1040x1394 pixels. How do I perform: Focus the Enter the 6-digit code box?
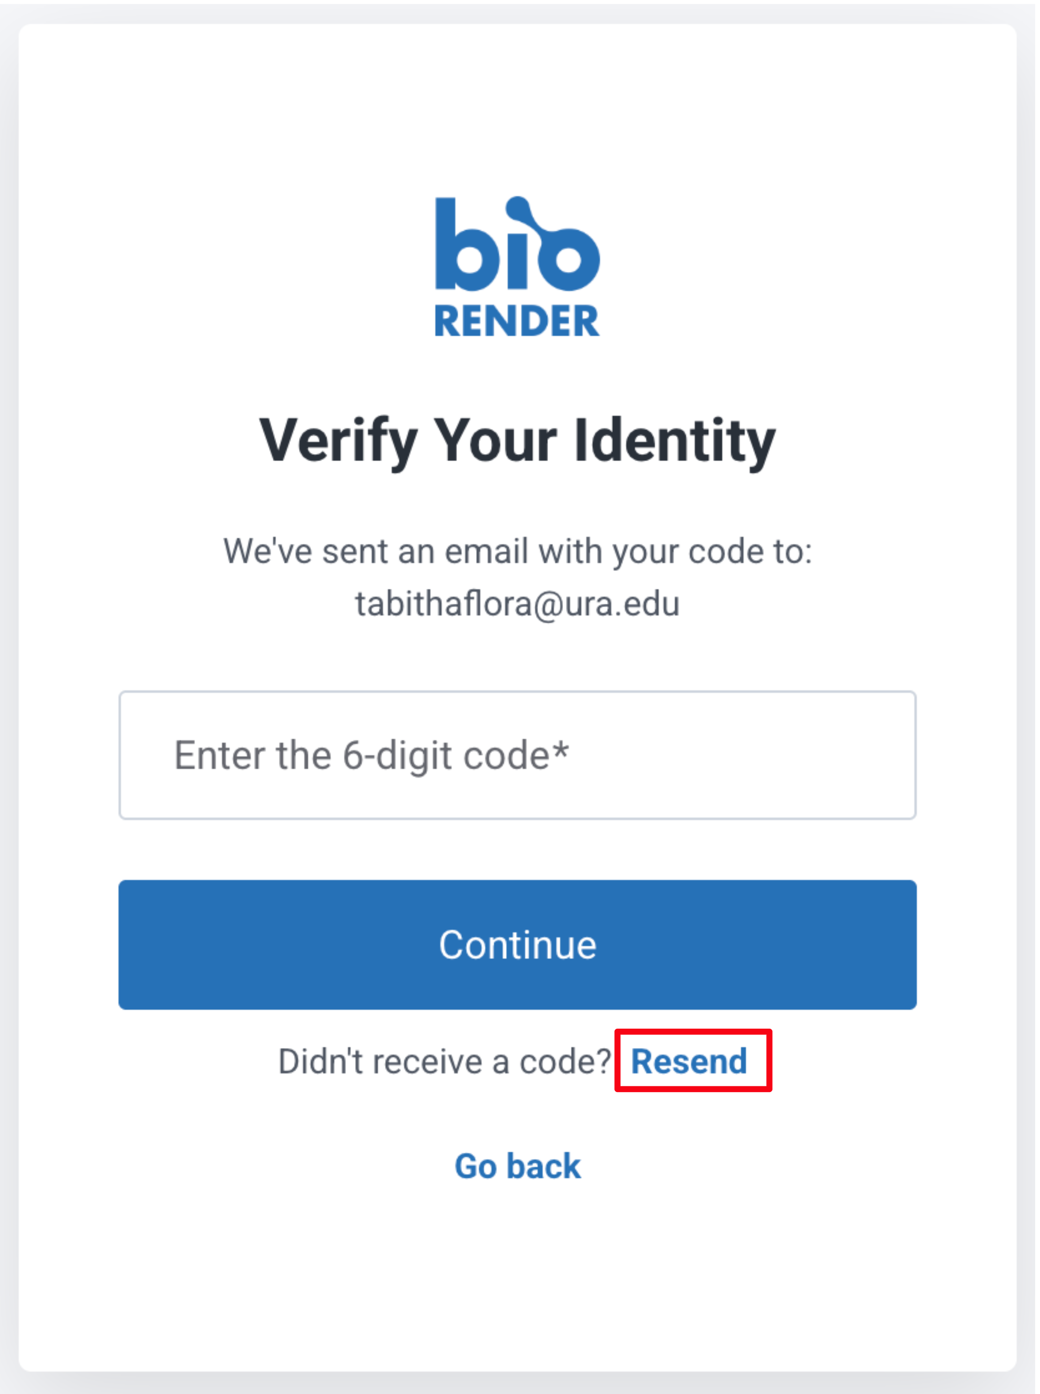pyautogui.click(x=517, y=755)
